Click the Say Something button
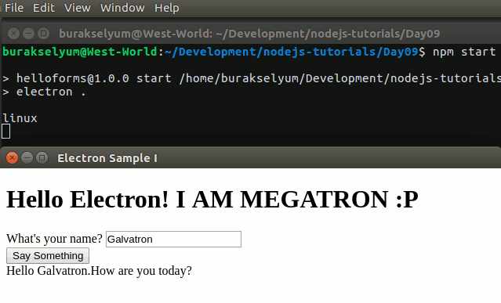This screenshot has width=501, height=303. pos(48,255)
